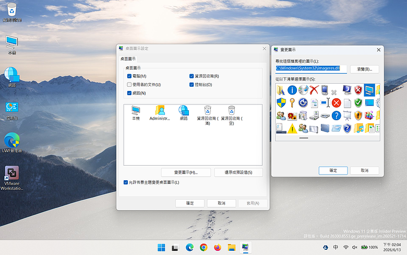The width and height of the screenshot is (407, 255).
Task: Toggle the 資源回收筒(R) checkbox
Action: (x=191, y=76)
